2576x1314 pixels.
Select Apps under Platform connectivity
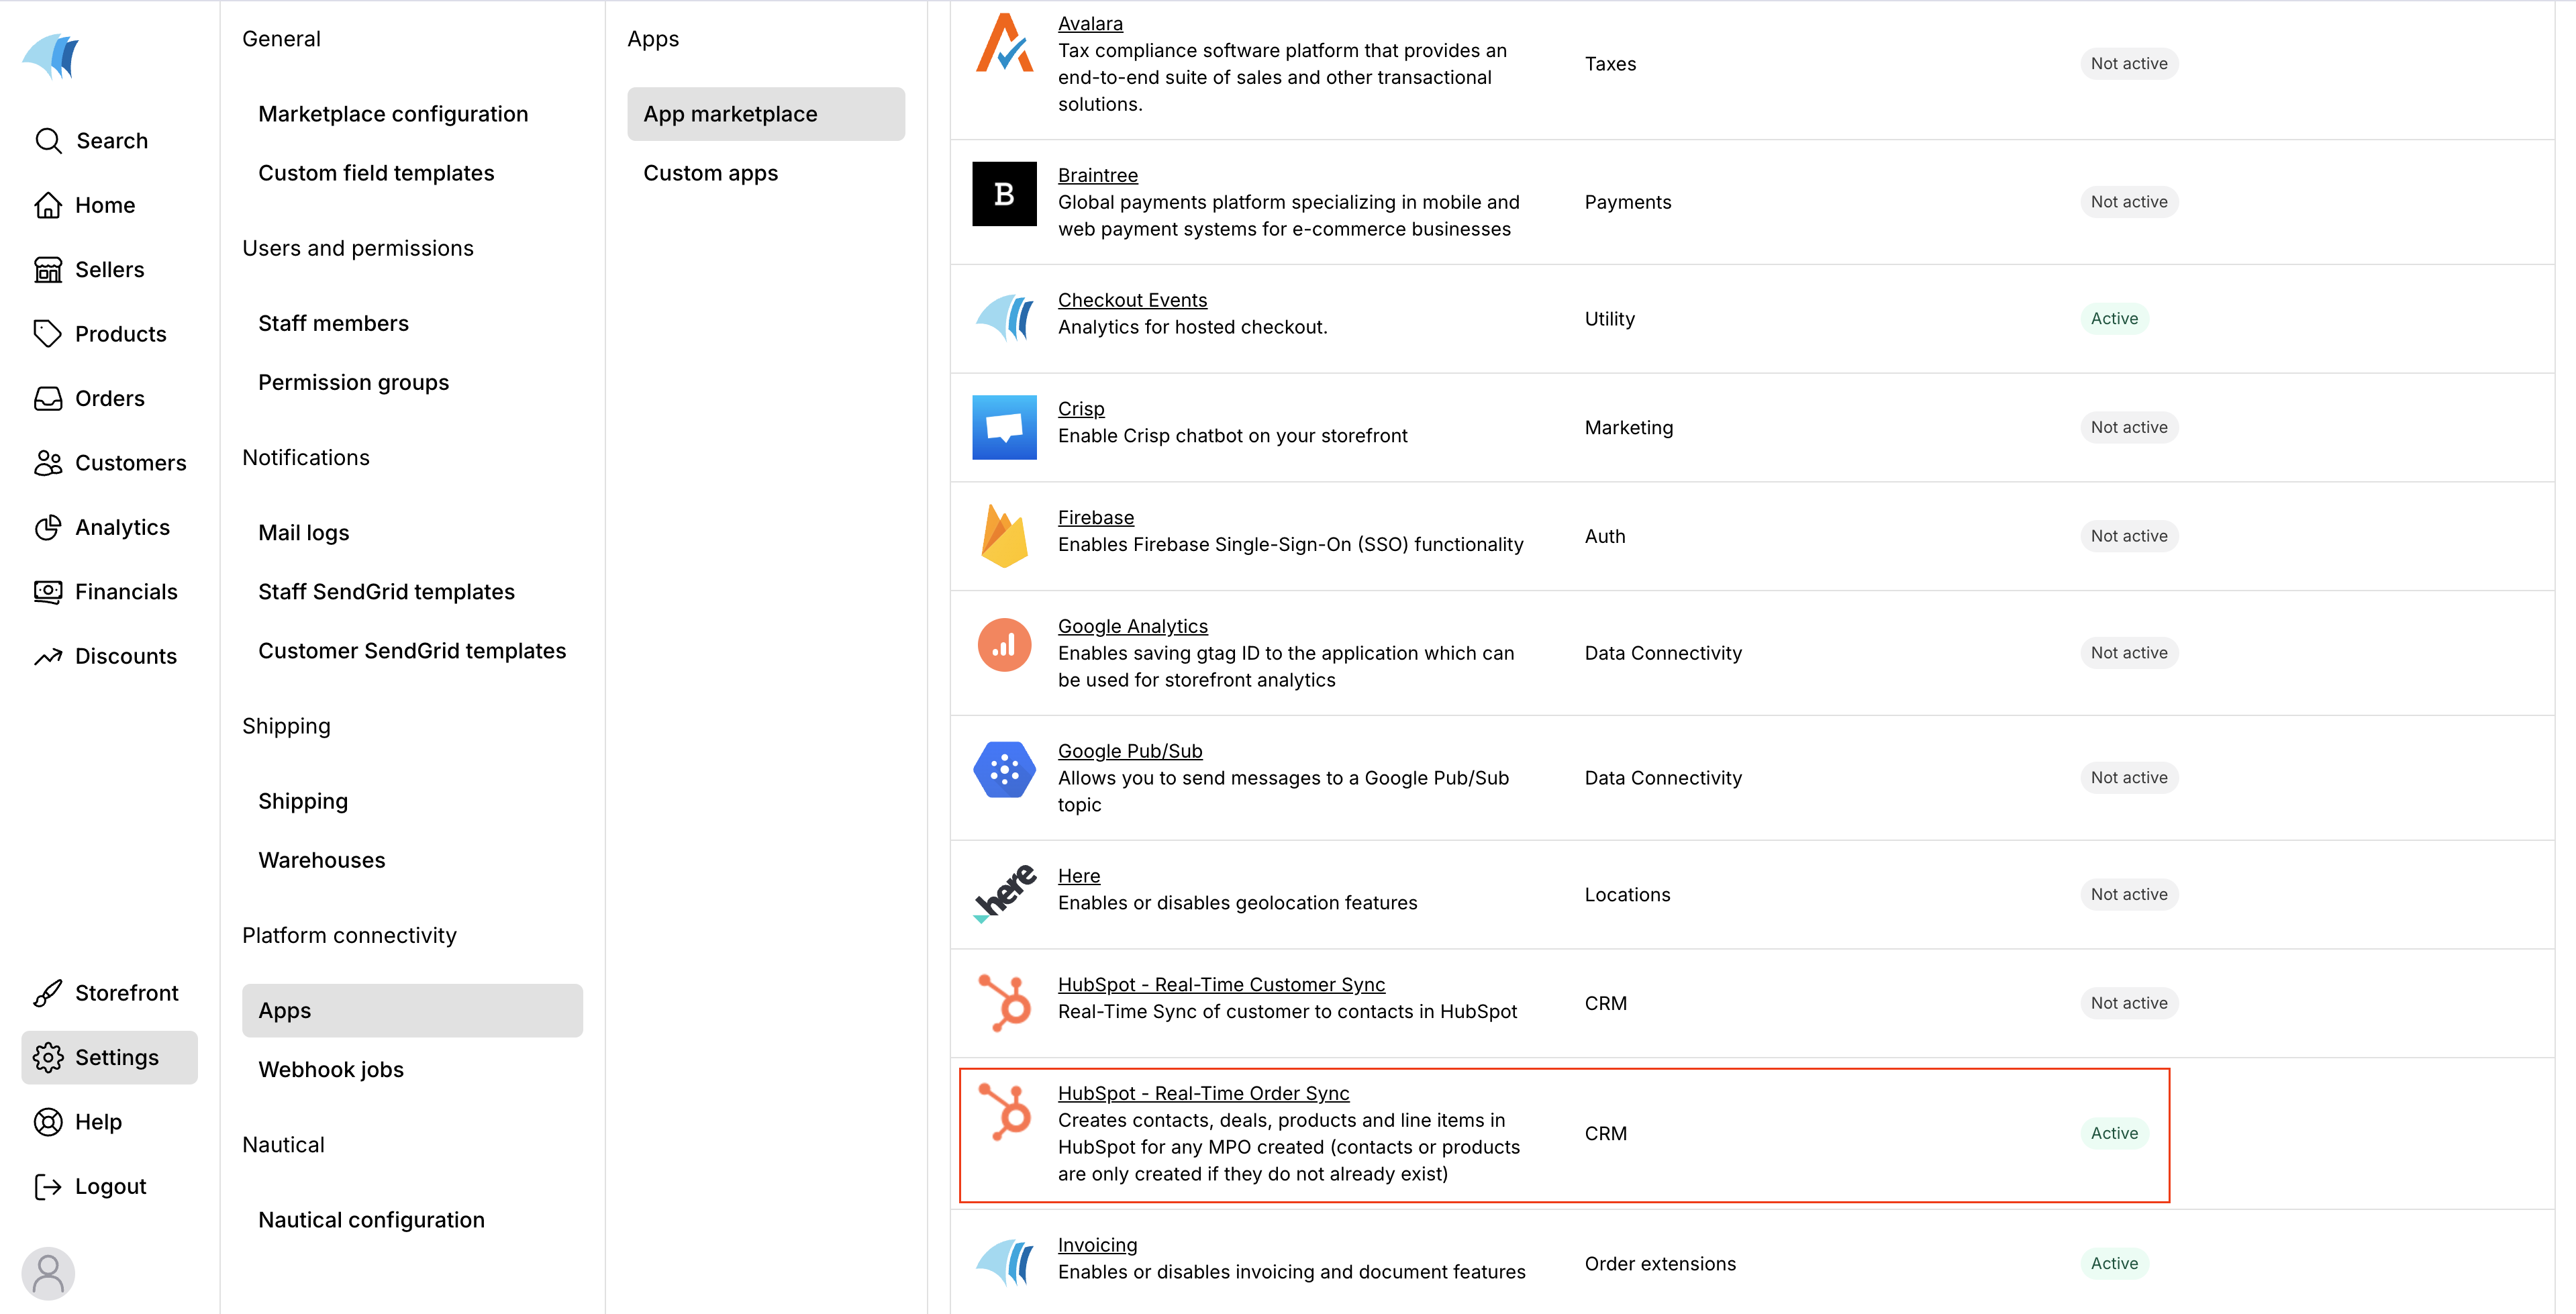point(412,1010)
